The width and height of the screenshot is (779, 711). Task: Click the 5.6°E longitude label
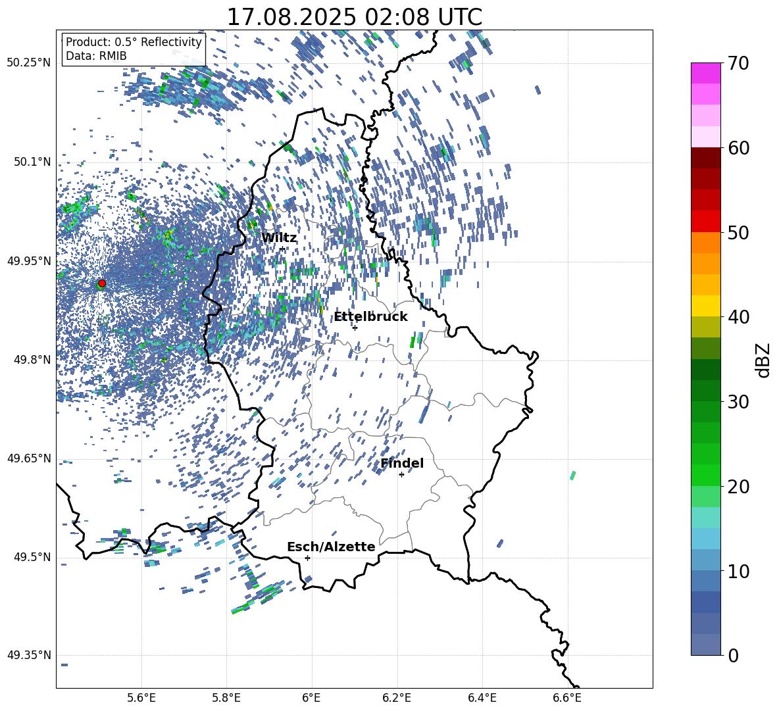(141, 698)
